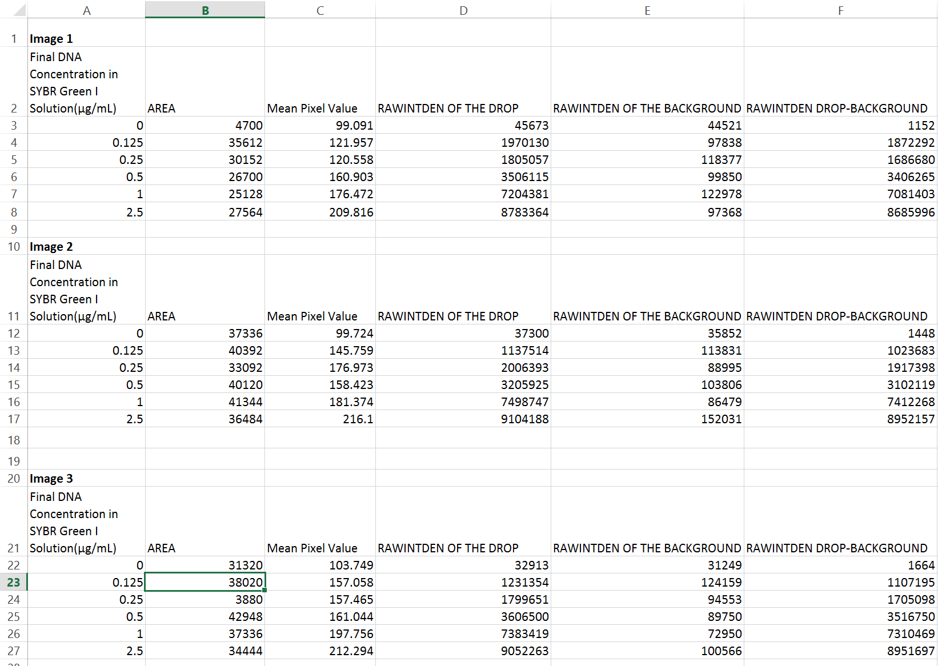Select column B header

coord(205,10)
